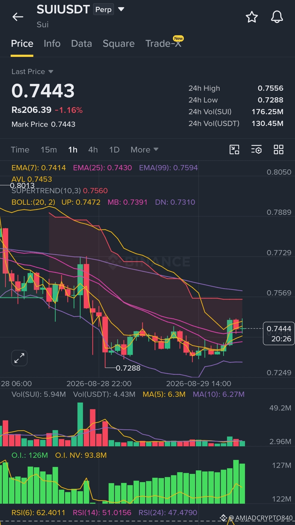Tap the 24h High value 0.7556
This screenshot has width=295, height=525.
click(270, 88)
